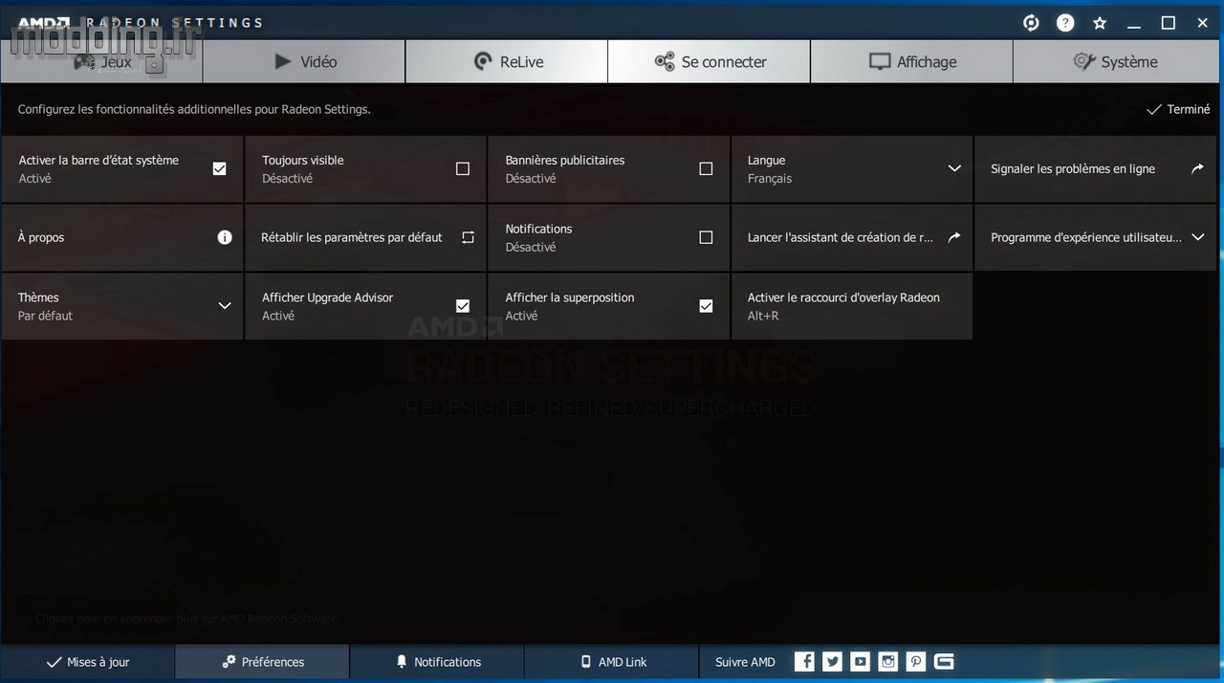Click the arrow icon for Signaler les problèmes
Image resolution: width=1224 pixels, height=683 pixels.
1197,168
